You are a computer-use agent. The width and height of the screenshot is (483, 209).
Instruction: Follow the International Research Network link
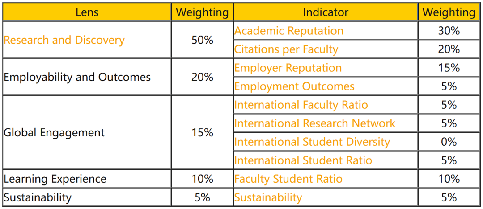tap(314, 123)
